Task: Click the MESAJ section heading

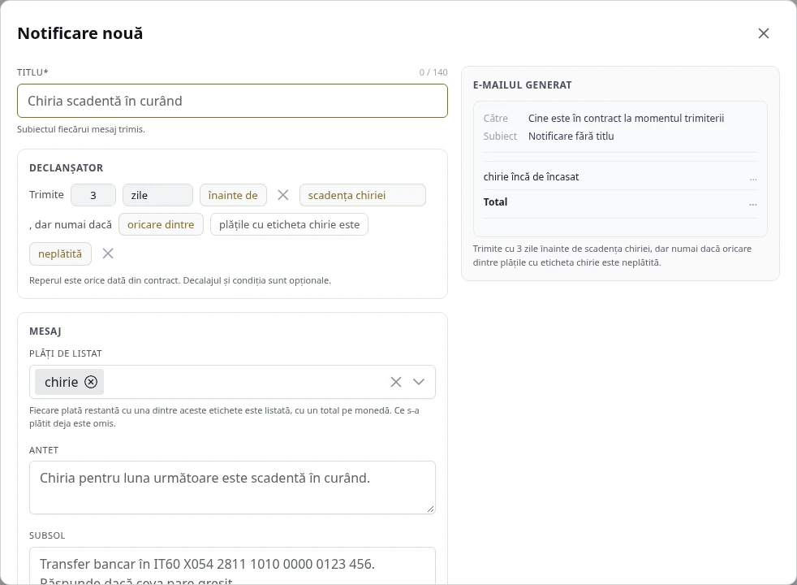Action: pyautogui.click(x=45, y=331)
